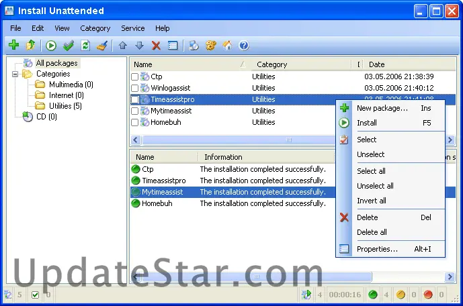Click the home toolbar icon
Screen dimensions: 463x306
click(x=227, y=46)
